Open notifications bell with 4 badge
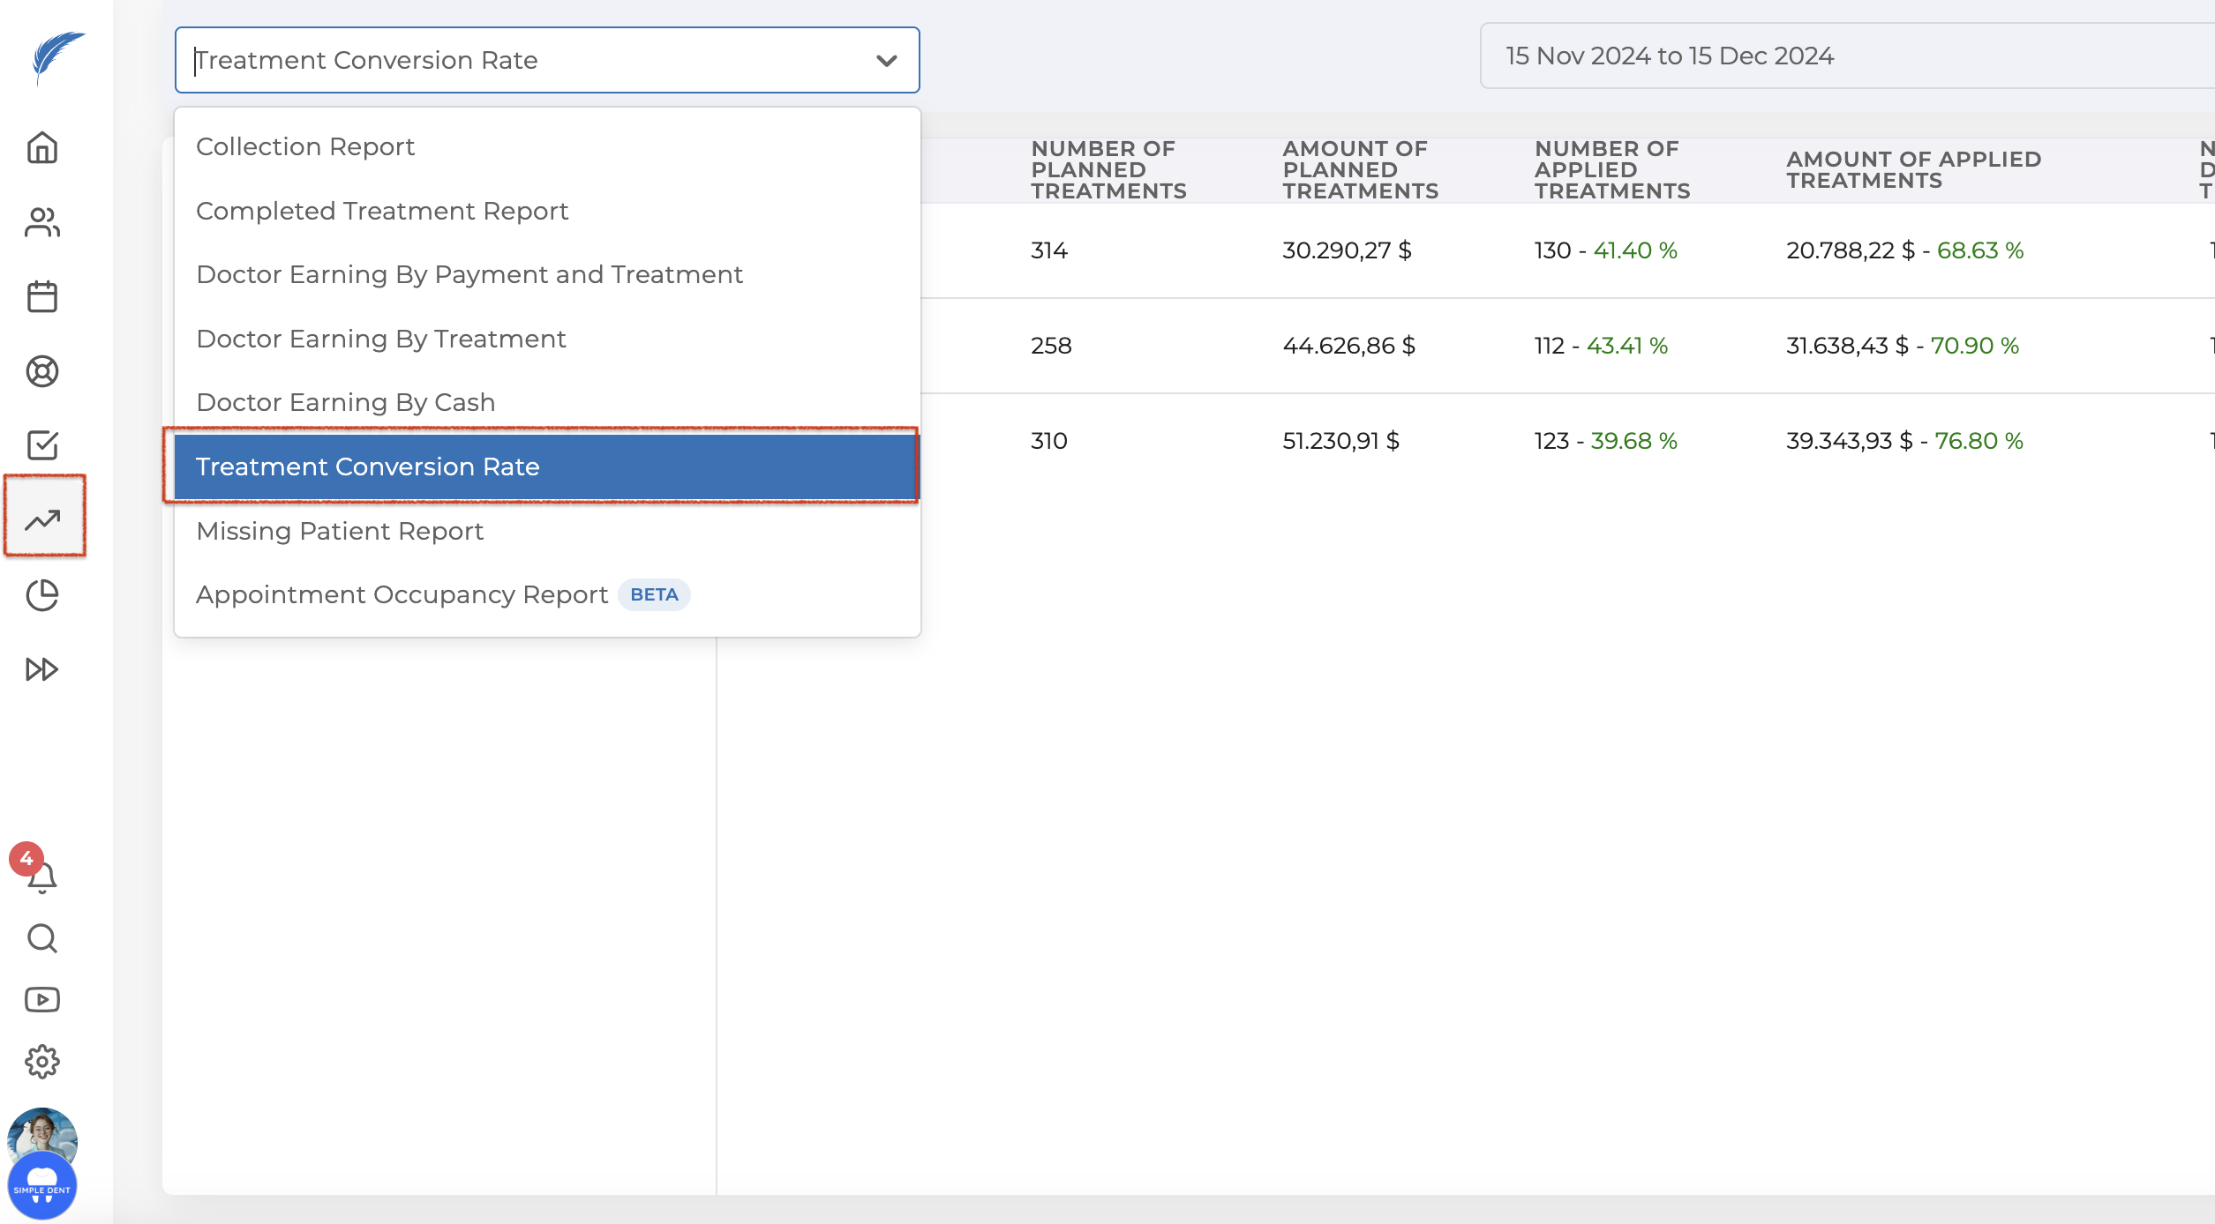Viewport: 2215px width, 1224px height. pyautogui.click(x=41, y=877)
